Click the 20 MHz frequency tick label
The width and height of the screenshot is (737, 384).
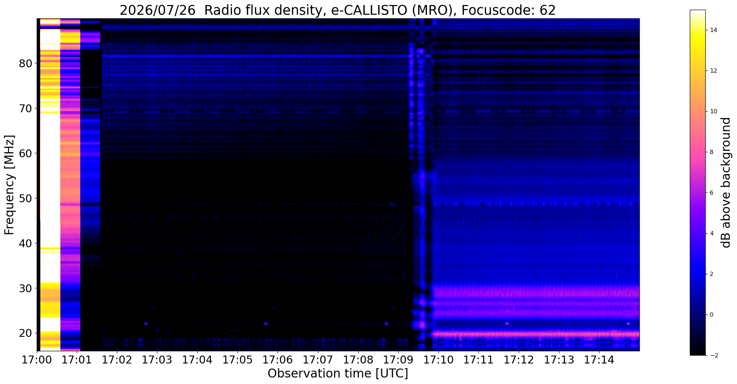click(x=26, y=334)
